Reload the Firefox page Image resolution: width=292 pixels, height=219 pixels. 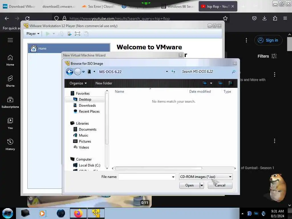(27, 19)
